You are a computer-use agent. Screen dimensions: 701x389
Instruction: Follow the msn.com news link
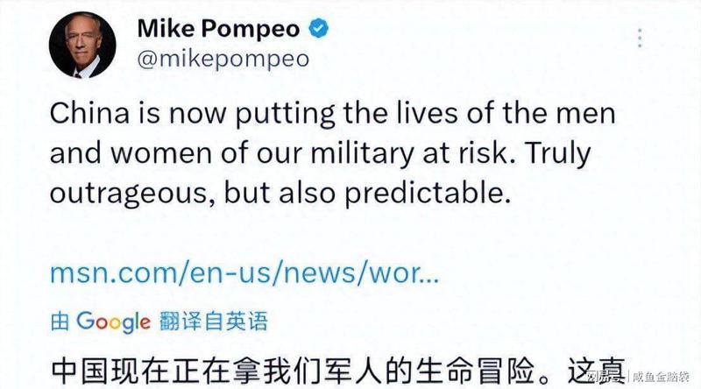(244, 272)
